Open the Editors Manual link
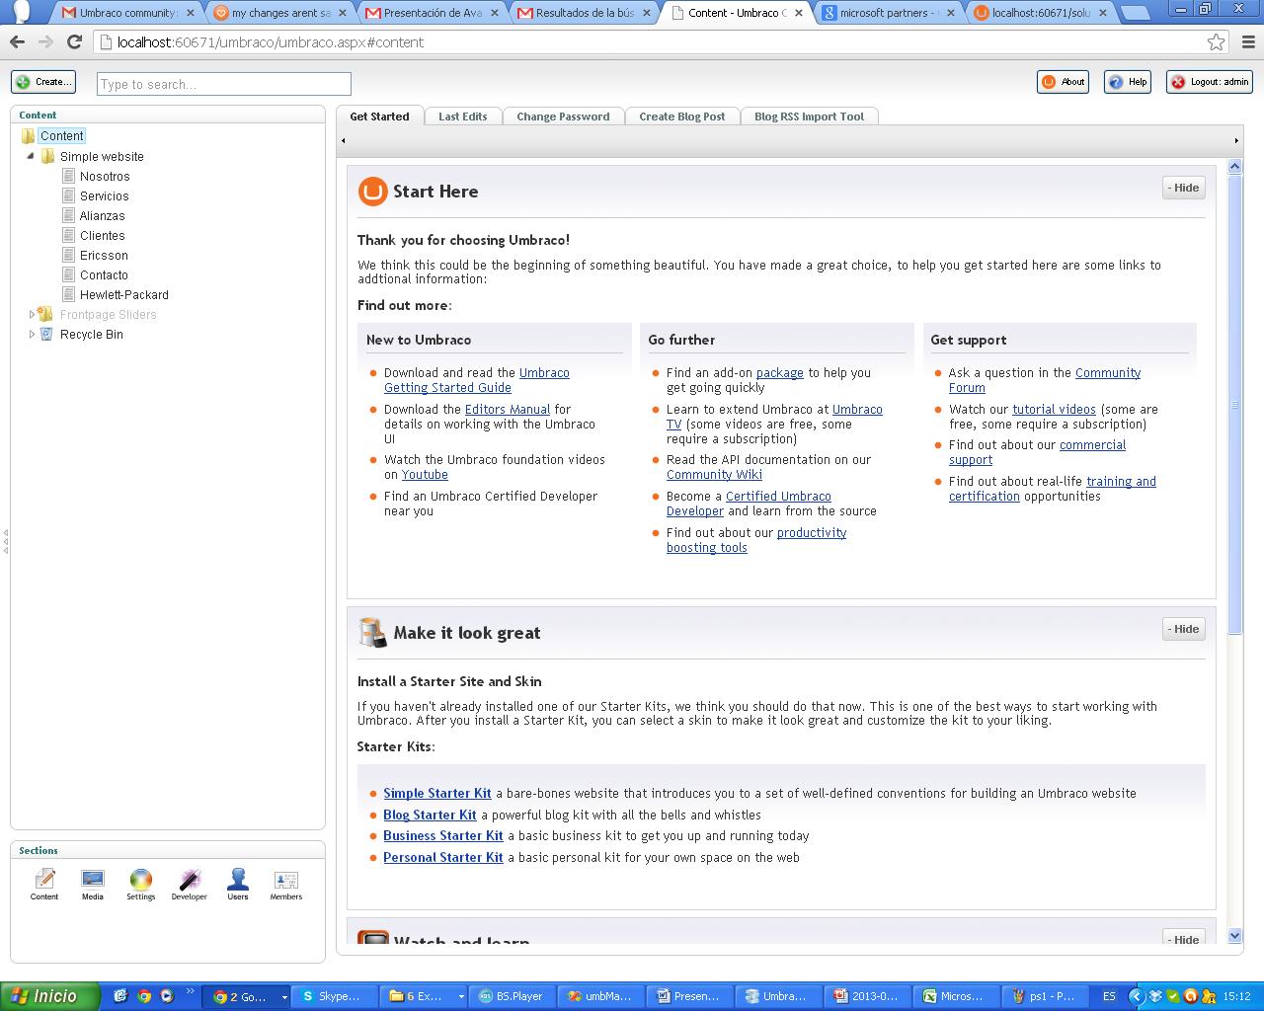Screen dimensions: 1264x1011 point(508,409)
